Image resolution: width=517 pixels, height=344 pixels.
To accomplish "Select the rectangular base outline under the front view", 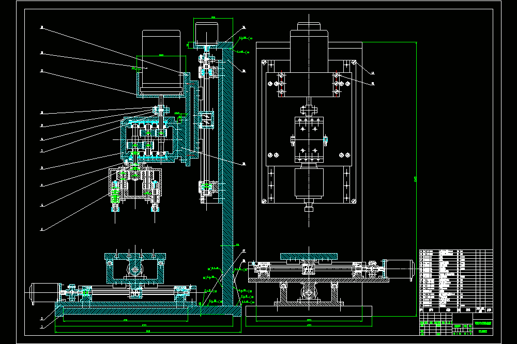I will (x=309, y=311).
